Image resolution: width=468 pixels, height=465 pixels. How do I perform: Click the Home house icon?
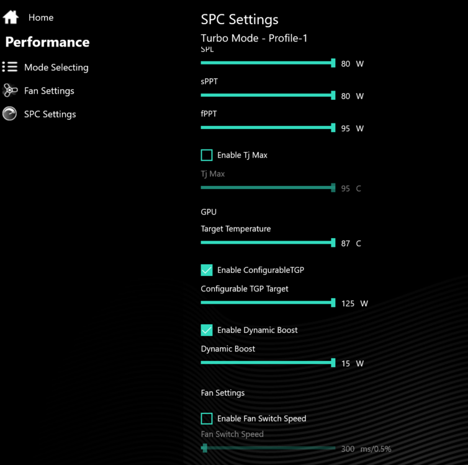(x=11, y=17)
